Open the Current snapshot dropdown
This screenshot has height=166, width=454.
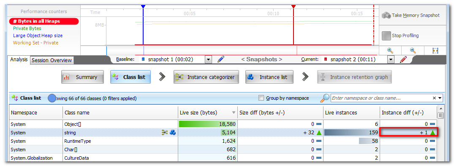tap(391, 60)
